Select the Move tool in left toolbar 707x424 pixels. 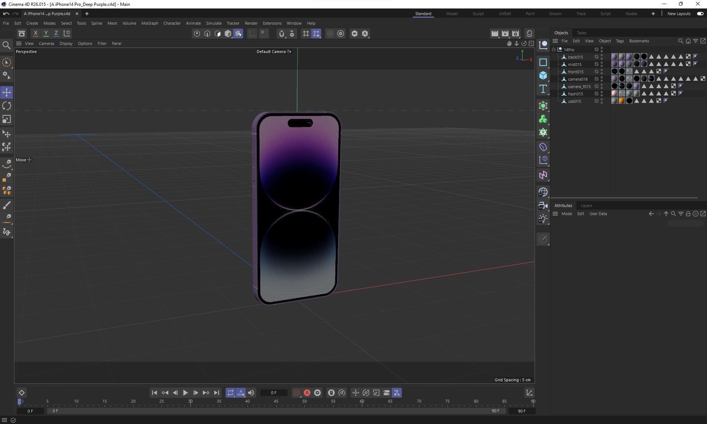[7, 92]
